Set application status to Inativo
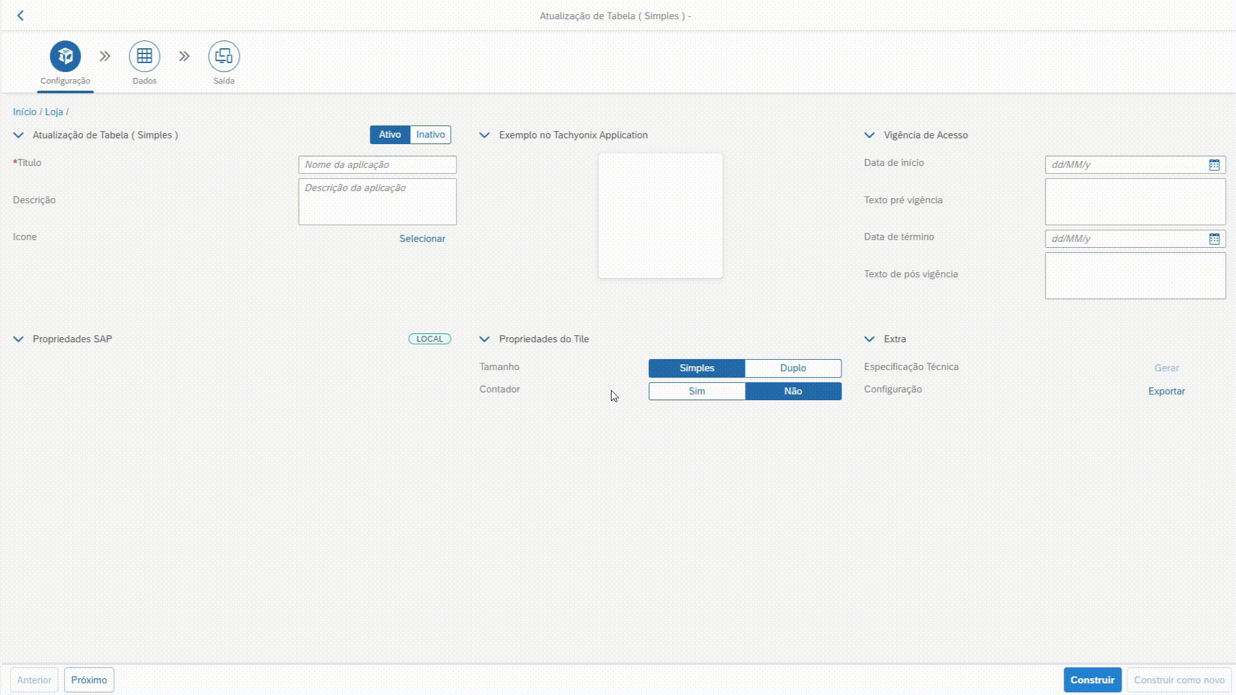The width and height of the screenshot is (1236, 695). (430, 134)
